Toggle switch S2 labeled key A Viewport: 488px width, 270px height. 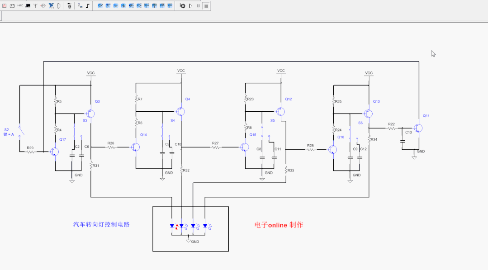pos(22,131)
